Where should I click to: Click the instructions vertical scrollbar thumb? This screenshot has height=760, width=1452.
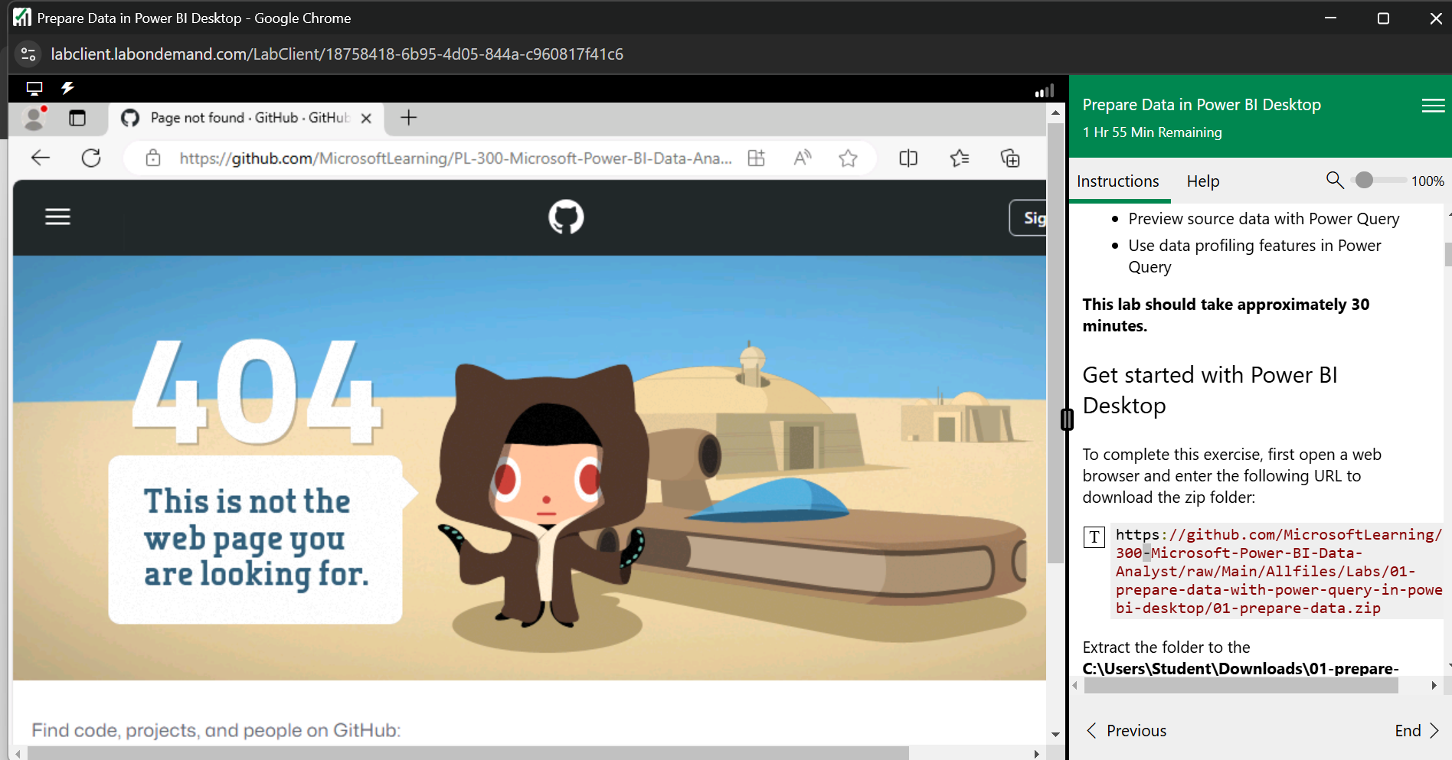(1447, 254)
